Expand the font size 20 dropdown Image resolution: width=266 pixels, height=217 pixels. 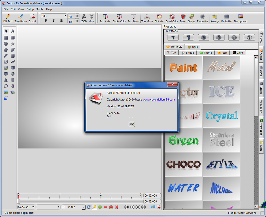(77, 16)
